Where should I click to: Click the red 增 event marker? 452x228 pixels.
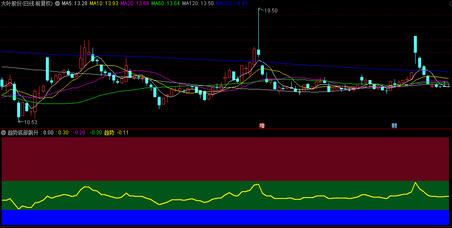point(262,125)
